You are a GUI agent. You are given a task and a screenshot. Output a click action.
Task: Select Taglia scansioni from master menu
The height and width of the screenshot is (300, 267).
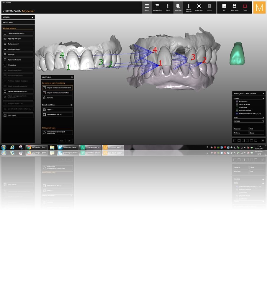[x=18, y=44]
